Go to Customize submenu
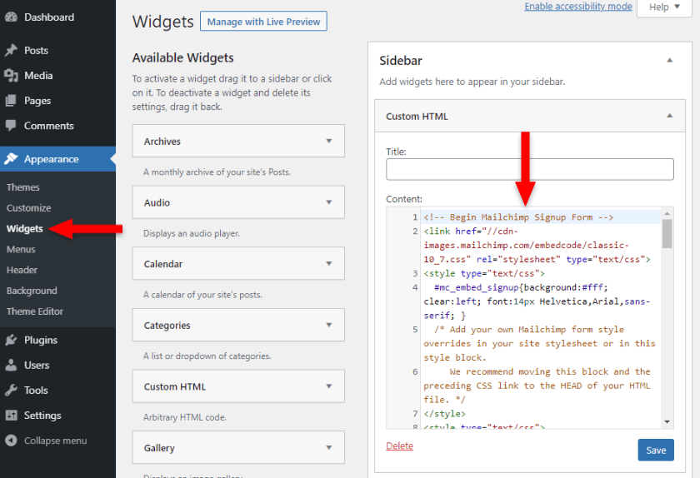Screen dimensions: 700x478 (28, 208)
